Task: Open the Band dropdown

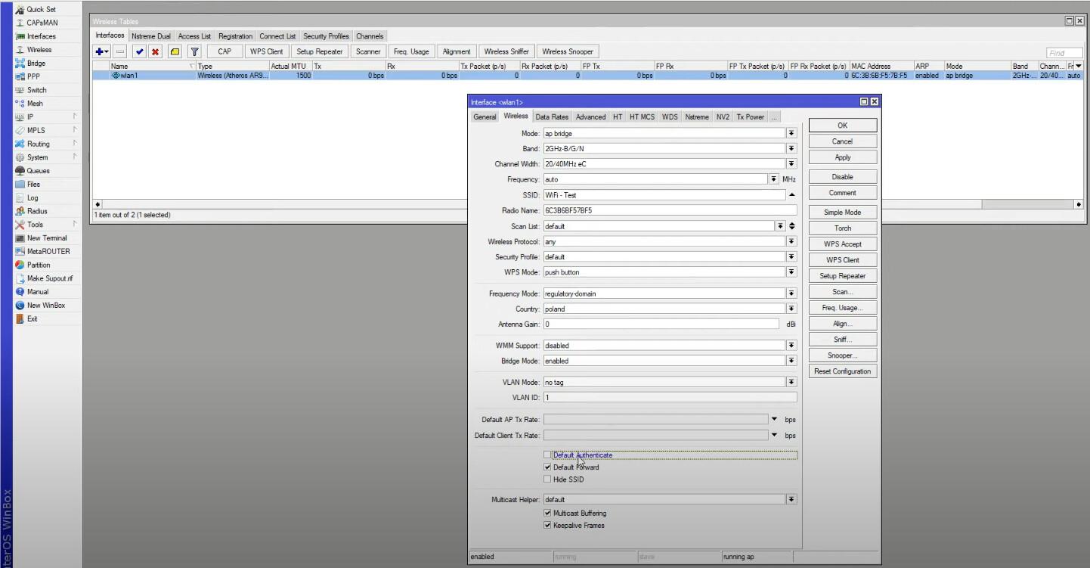Action: [x=791, y=149]
